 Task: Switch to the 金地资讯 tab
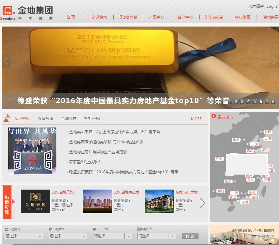pos(22,119)
